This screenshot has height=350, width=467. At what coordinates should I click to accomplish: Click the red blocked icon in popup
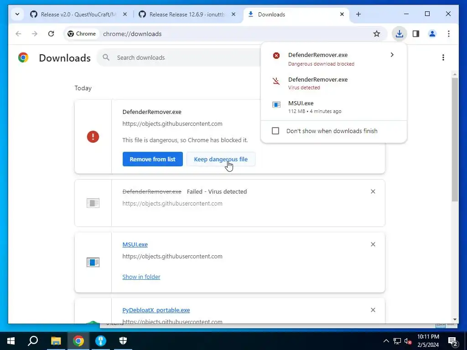pyautogui.click(x=276, y=55)
